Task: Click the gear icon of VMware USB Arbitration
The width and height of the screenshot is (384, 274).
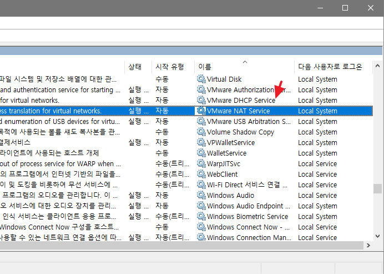Action: [x=201, y=121]
